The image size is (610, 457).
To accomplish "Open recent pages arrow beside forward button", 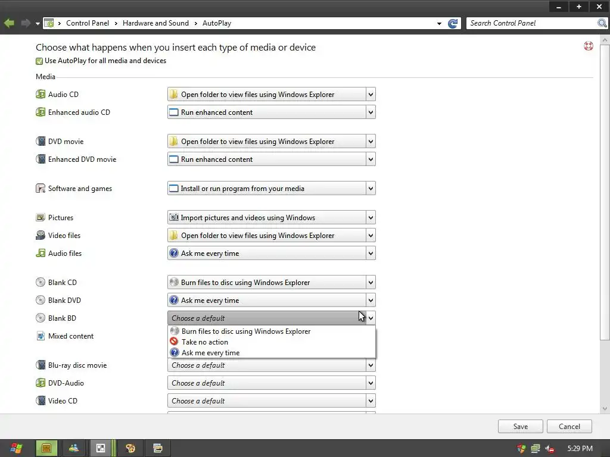I will (x=38, y=23).
